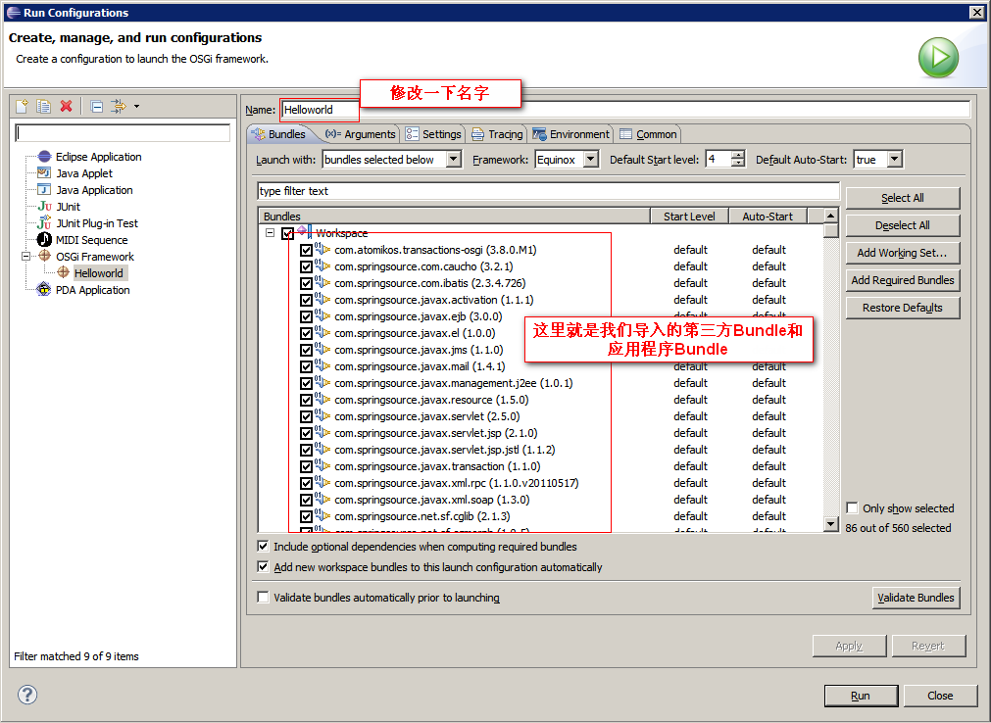Viewport: 991px width, 723px height.
Task: Switch to the Common tab
Action: (649, 134)
